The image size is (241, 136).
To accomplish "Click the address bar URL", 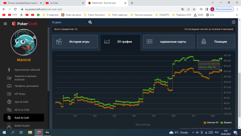I will click(43, 9).
